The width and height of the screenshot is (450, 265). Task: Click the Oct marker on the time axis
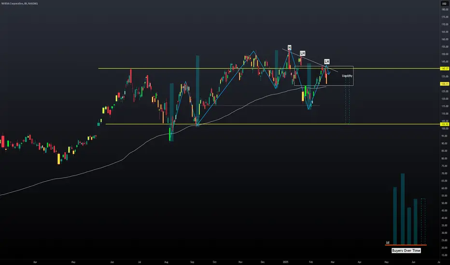(x=214, y=262)
